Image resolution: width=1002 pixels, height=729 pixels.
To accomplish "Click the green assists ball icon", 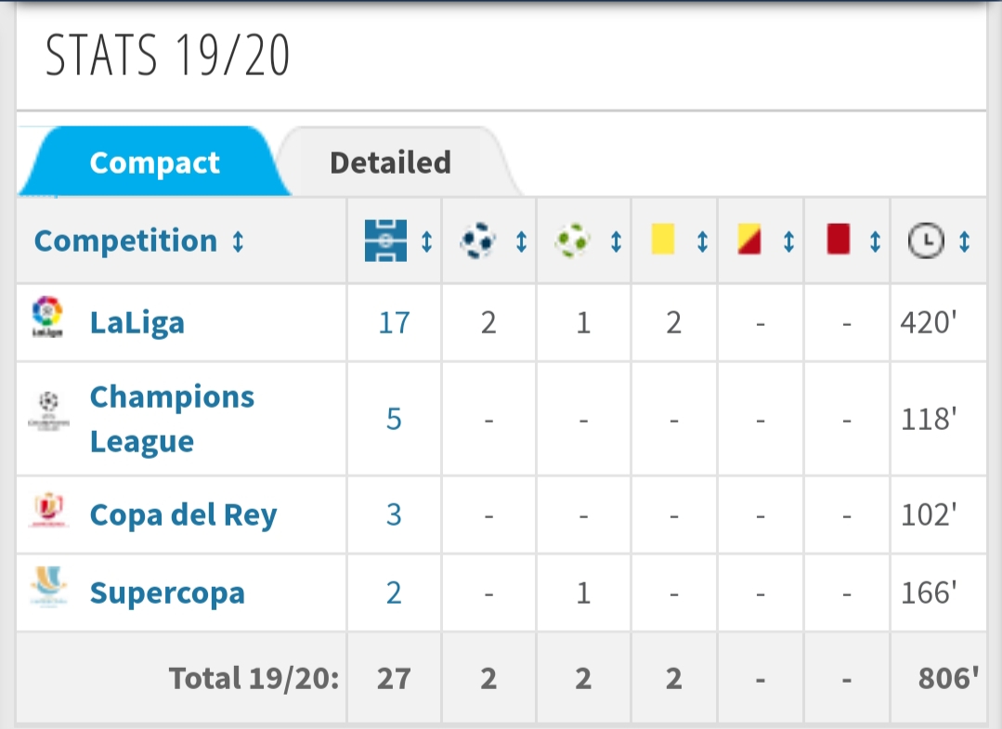I will coord(572,241).
